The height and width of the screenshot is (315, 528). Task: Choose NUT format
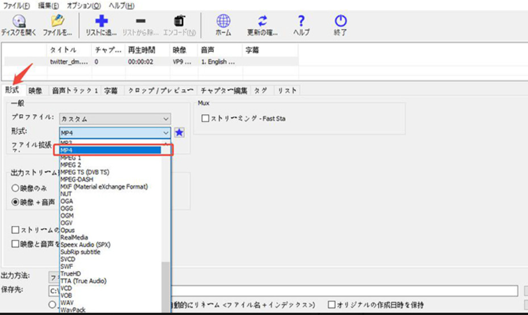[x=110, y=194]
